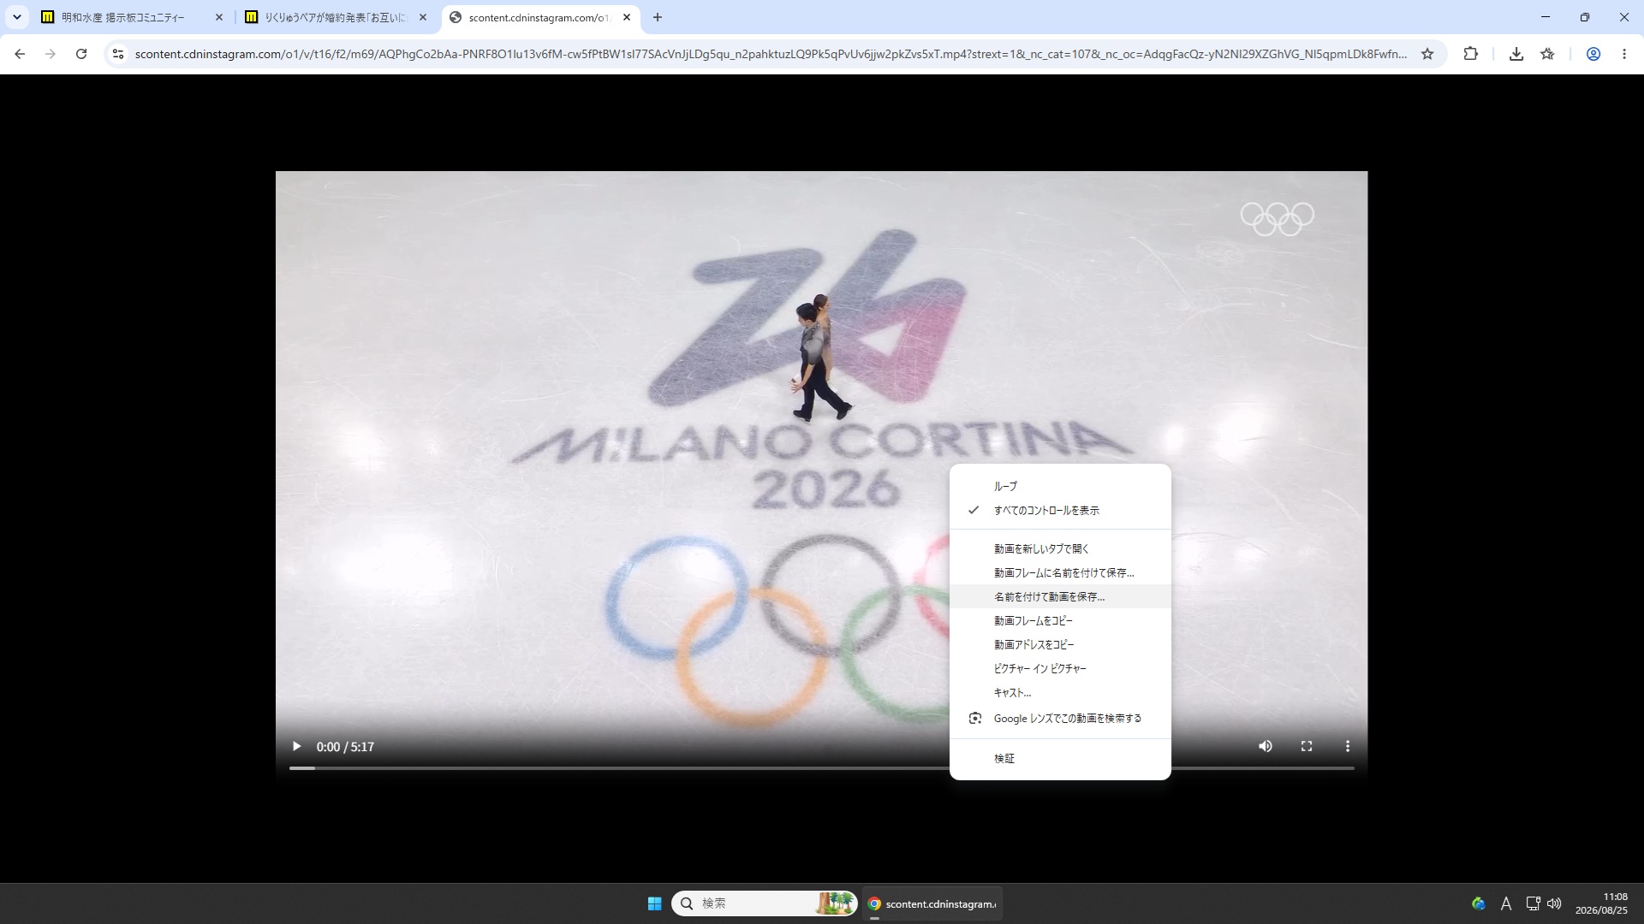The image size is (1644, 924).
Task: Open the Chrome profile icon
Action: point(1593,54)
